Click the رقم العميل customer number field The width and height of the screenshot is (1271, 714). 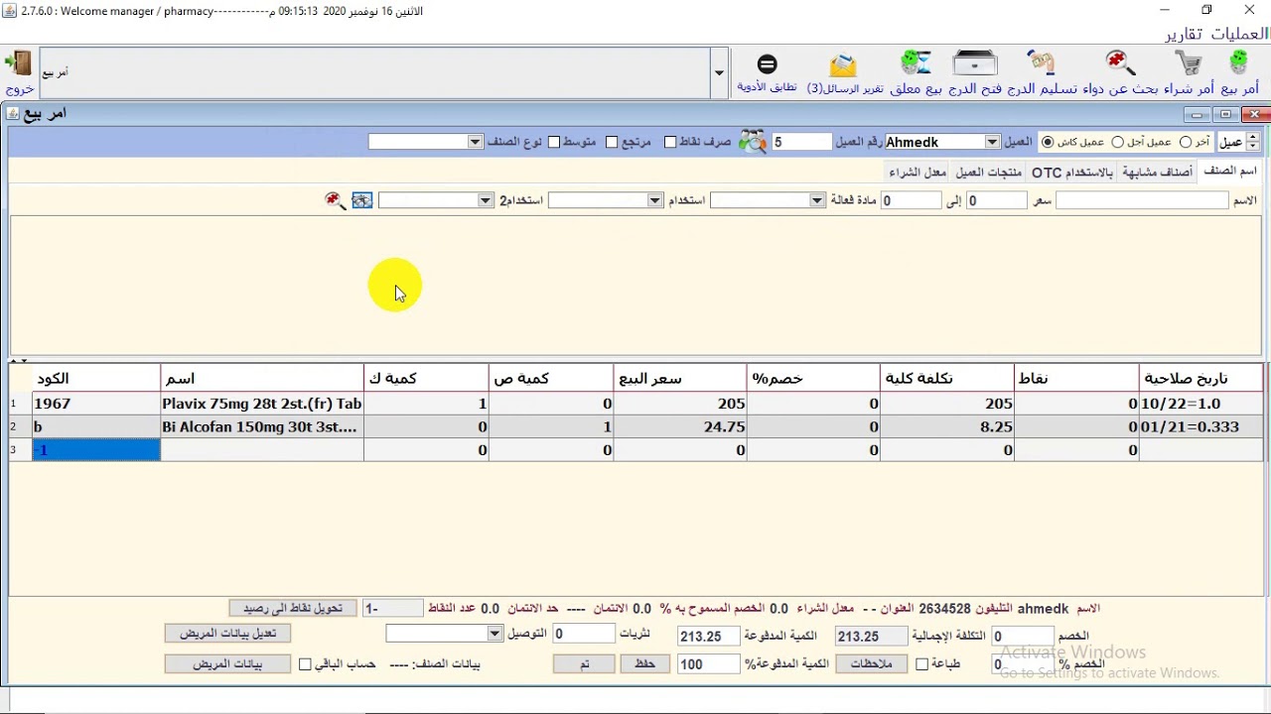801,142
